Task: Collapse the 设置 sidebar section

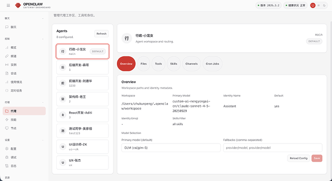Action: pos(43,140)
